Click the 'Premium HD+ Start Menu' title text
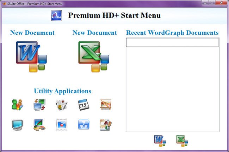Viewport: 229px width, 152px height. (114, 15)
